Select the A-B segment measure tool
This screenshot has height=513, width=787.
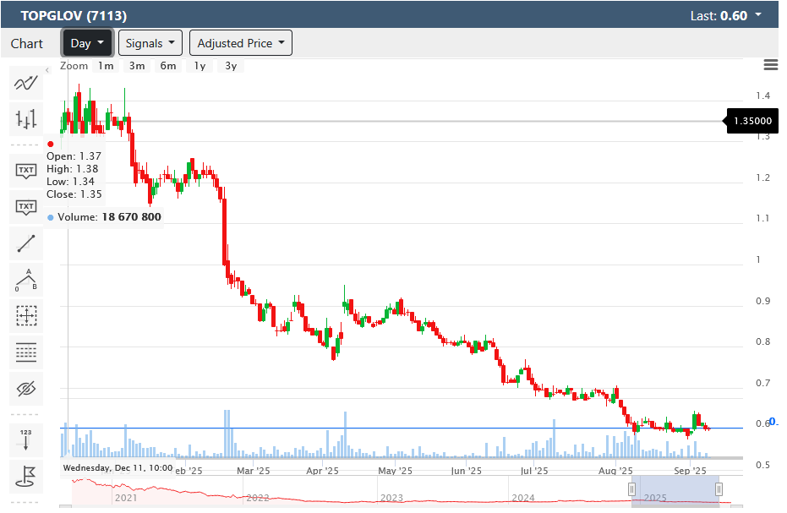click(x=26, y=280)
